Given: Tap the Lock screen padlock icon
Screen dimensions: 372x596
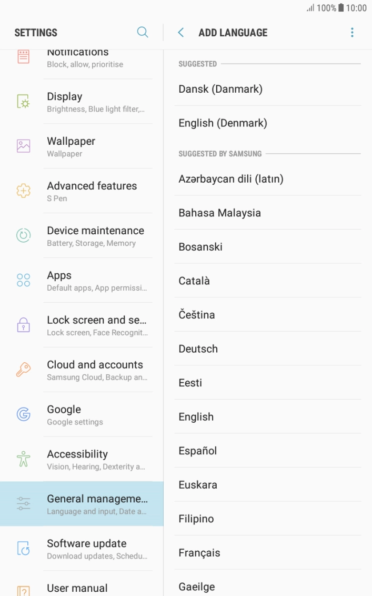Looking at the screenshot, I should [24, 325].
